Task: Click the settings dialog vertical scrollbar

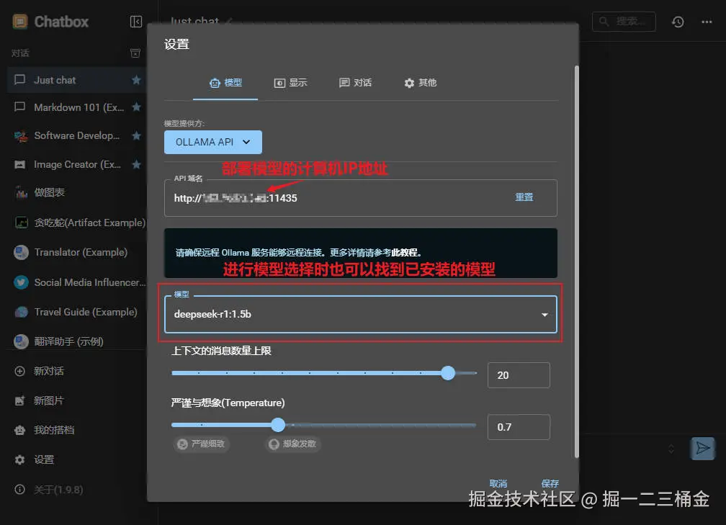Action: point(576,261)
